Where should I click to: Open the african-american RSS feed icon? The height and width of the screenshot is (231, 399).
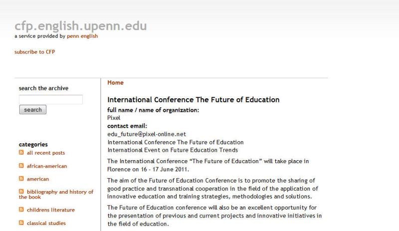click(21, 166)
